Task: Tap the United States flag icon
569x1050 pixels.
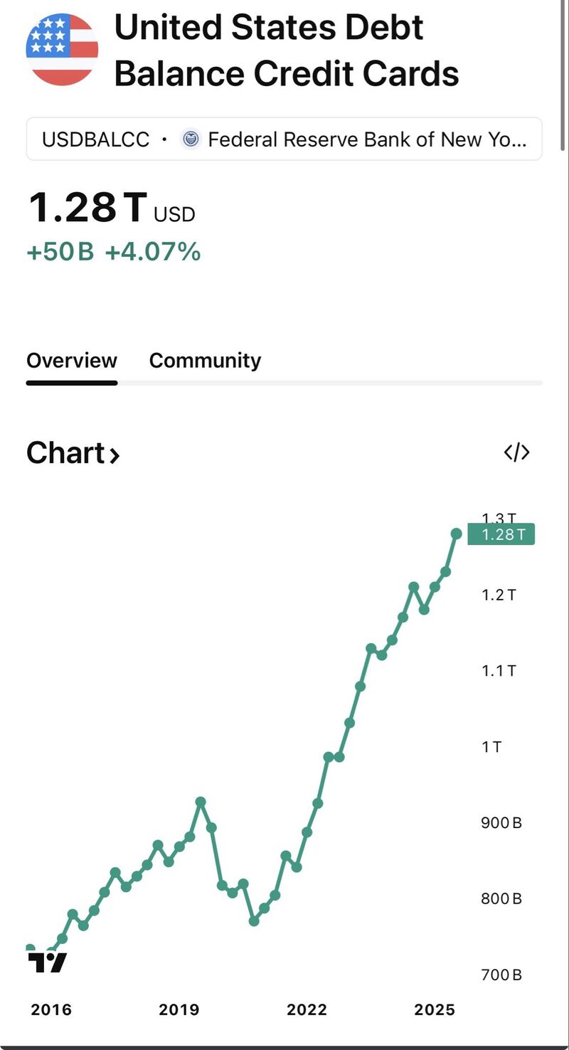Action: [62, 50]
